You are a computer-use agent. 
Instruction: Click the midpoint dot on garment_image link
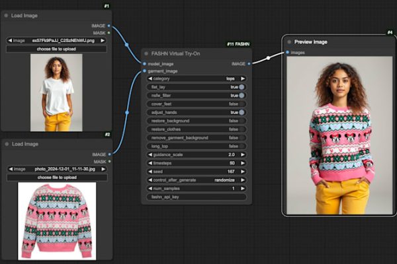point(127,112)
